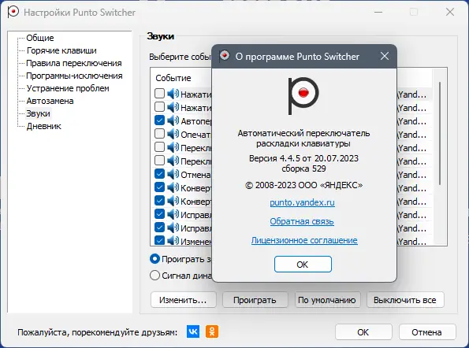Click the Punto icon in settings title bar
The width and height of the screenshot is (469, 348).
click(13, 12)
